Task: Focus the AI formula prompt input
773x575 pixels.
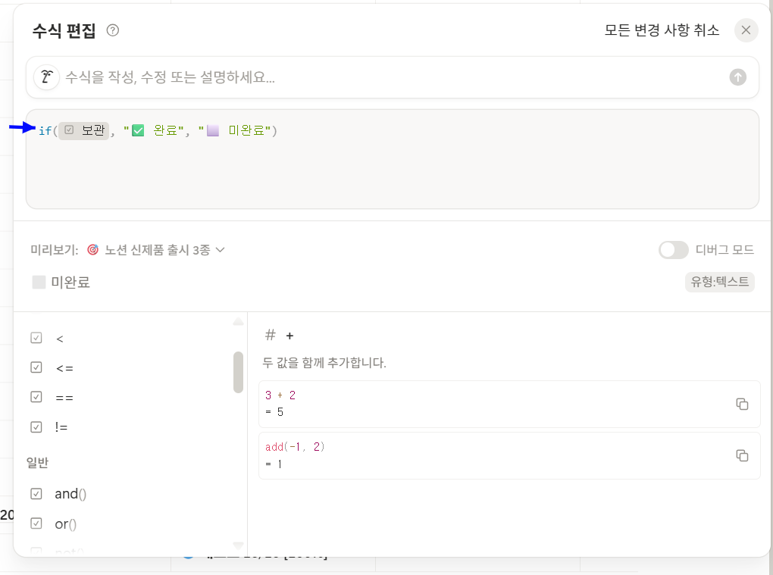Action: [x=394, y=77]
